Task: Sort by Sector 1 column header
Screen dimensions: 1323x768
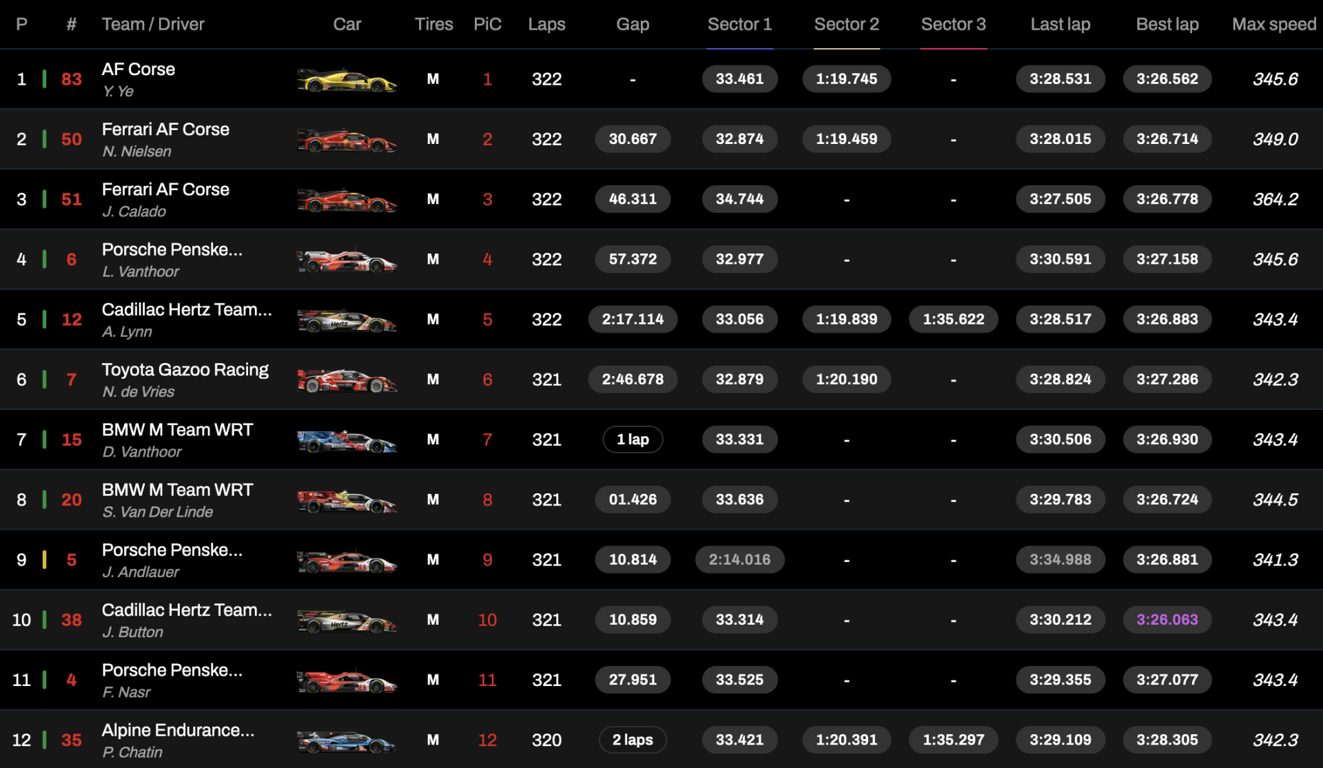Action: (x=739, y=25)
